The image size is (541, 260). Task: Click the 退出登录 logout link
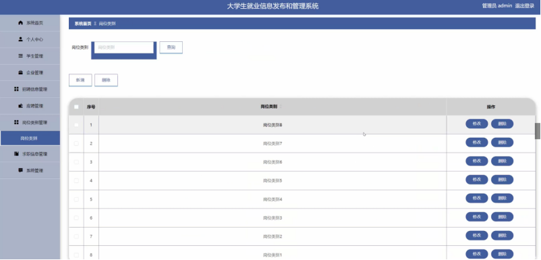(524, 6)
